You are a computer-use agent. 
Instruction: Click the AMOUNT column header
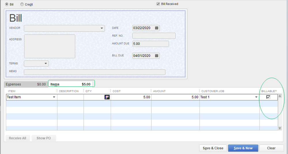pyautogui.click(x=159, y=91)
